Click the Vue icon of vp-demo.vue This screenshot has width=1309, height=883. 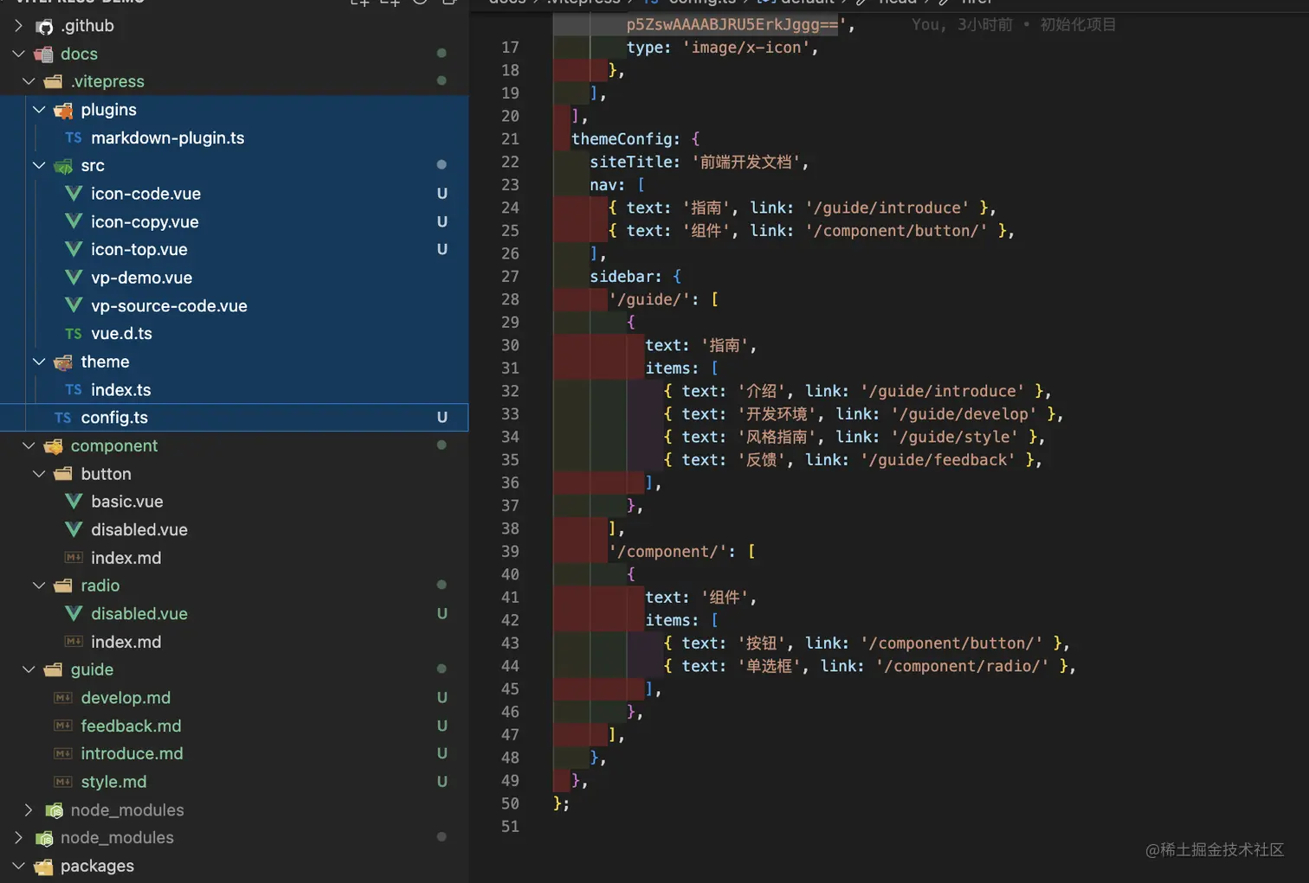click(74, 278)
